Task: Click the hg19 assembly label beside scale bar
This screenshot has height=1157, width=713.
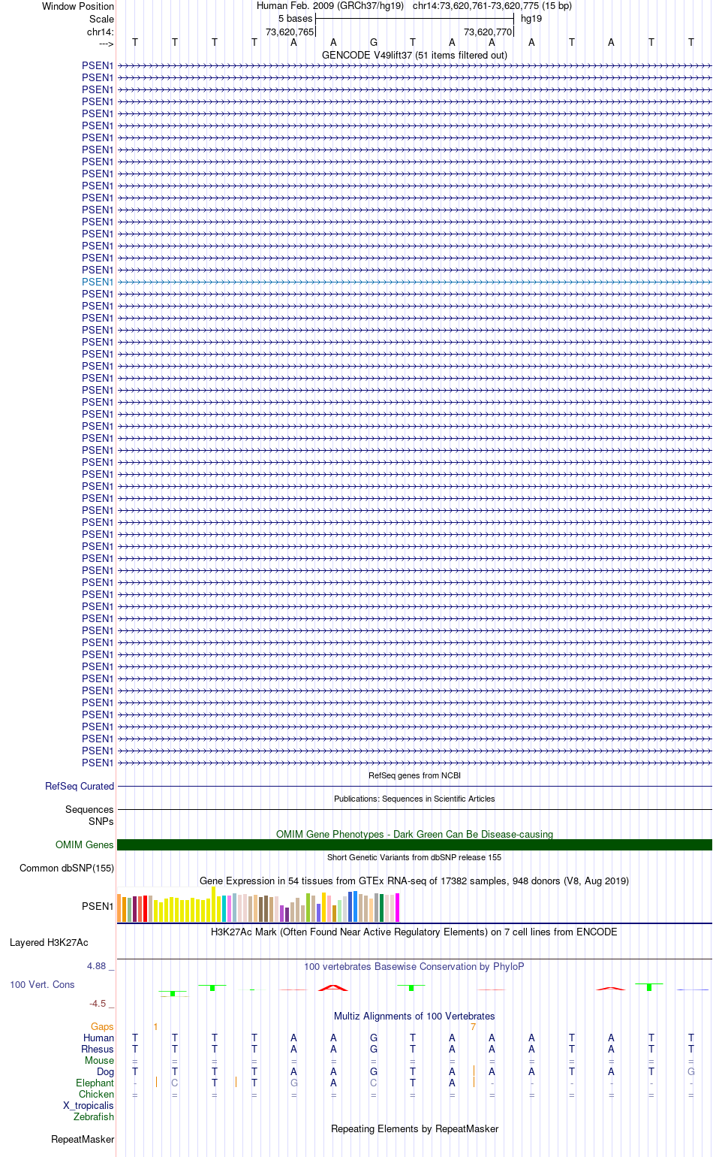Action: tap(531, 19)
